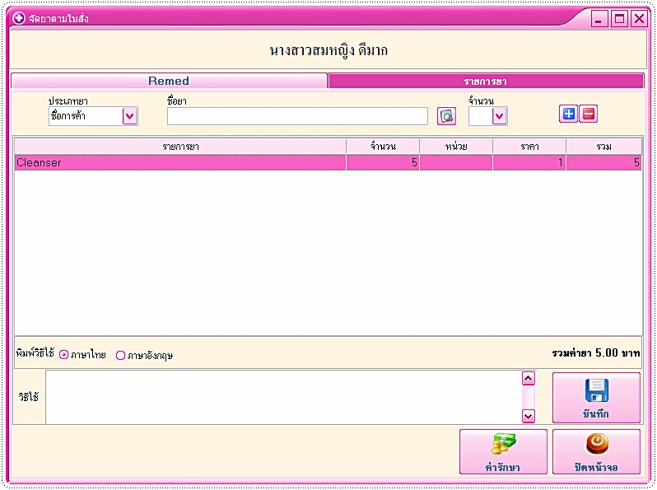Click the drug search magnifier icon
Image resolution: width=657 pixels, height=490 pixels.
[446, 116]
